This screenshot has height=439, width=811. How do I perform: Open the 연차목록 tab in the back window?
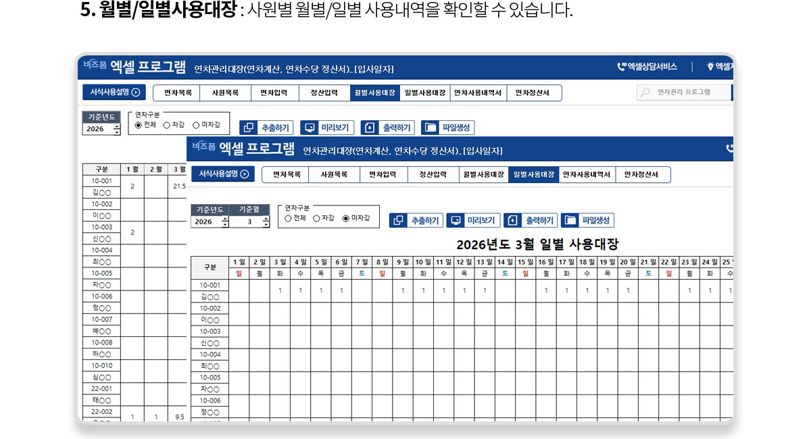point(177,93)
